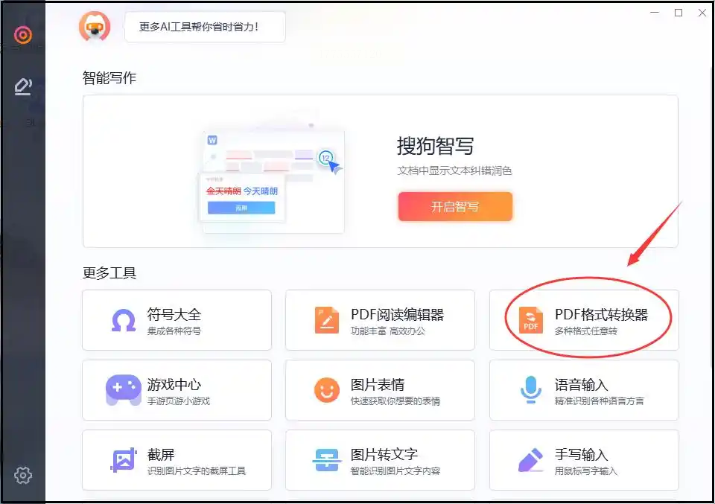Open 手写输入 by its title

pos(582,454)
